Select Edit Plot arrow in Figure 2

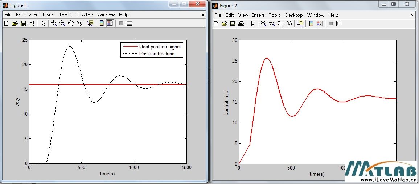coord(253,24)
